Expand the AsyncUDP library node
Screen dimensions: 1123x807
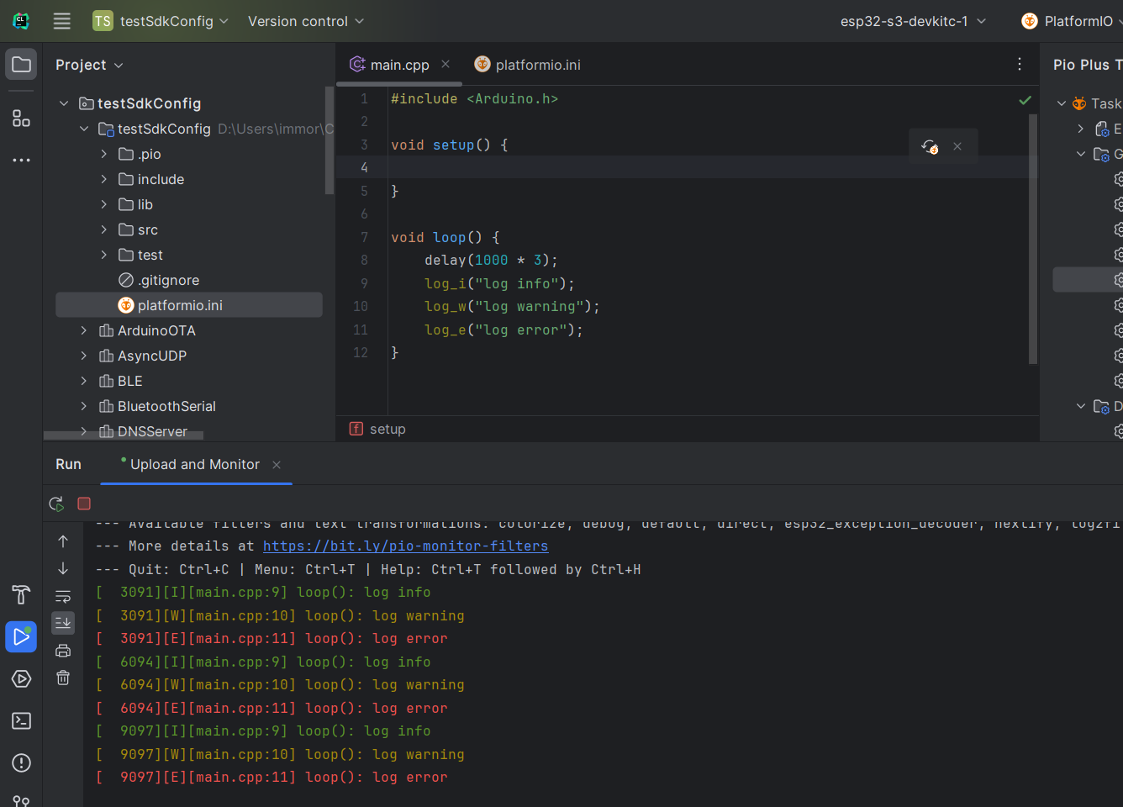click(84, 356)
